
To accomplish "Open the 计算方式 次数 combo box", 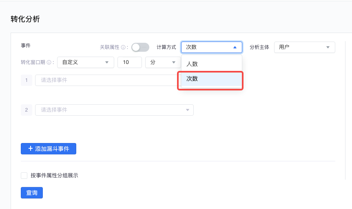I will [212, 47].
